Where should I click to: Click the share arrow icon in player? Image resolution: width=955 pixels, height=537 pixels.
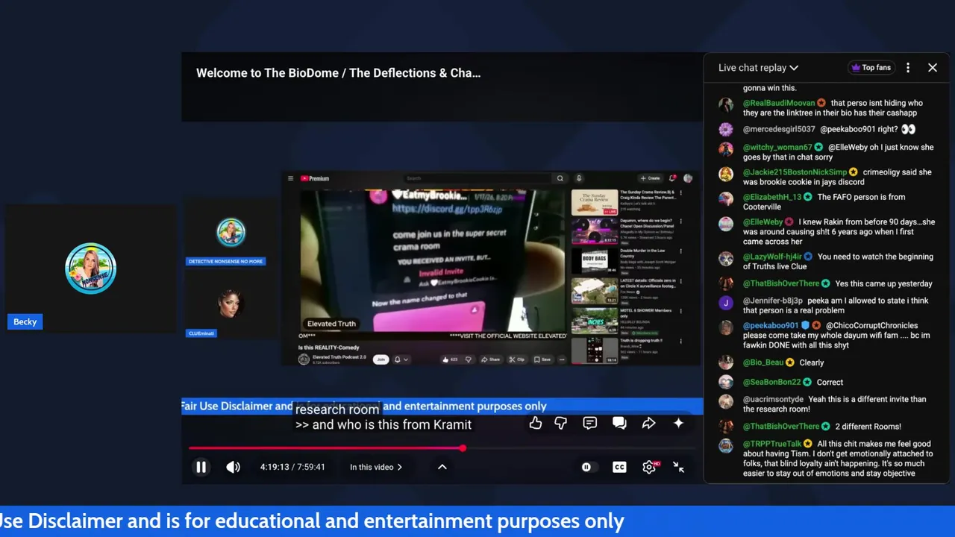coord(648,423)
